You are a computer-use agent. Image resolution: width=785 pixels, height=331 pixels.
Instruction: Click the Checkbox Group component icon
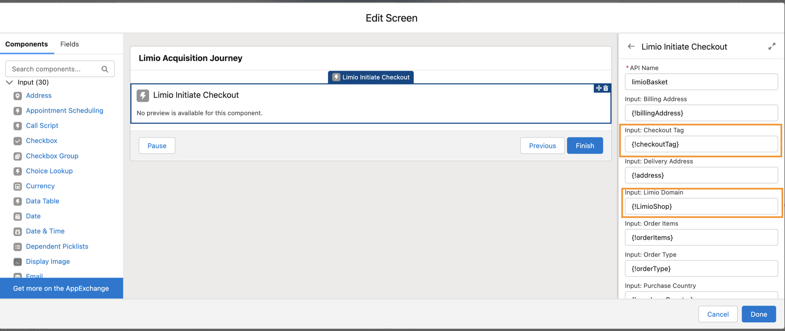pos(18,156)
